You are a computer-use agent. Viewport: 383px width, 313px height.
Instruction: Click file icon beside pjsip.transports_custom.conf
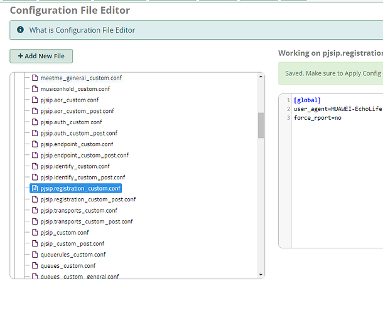tap(35, 210)
